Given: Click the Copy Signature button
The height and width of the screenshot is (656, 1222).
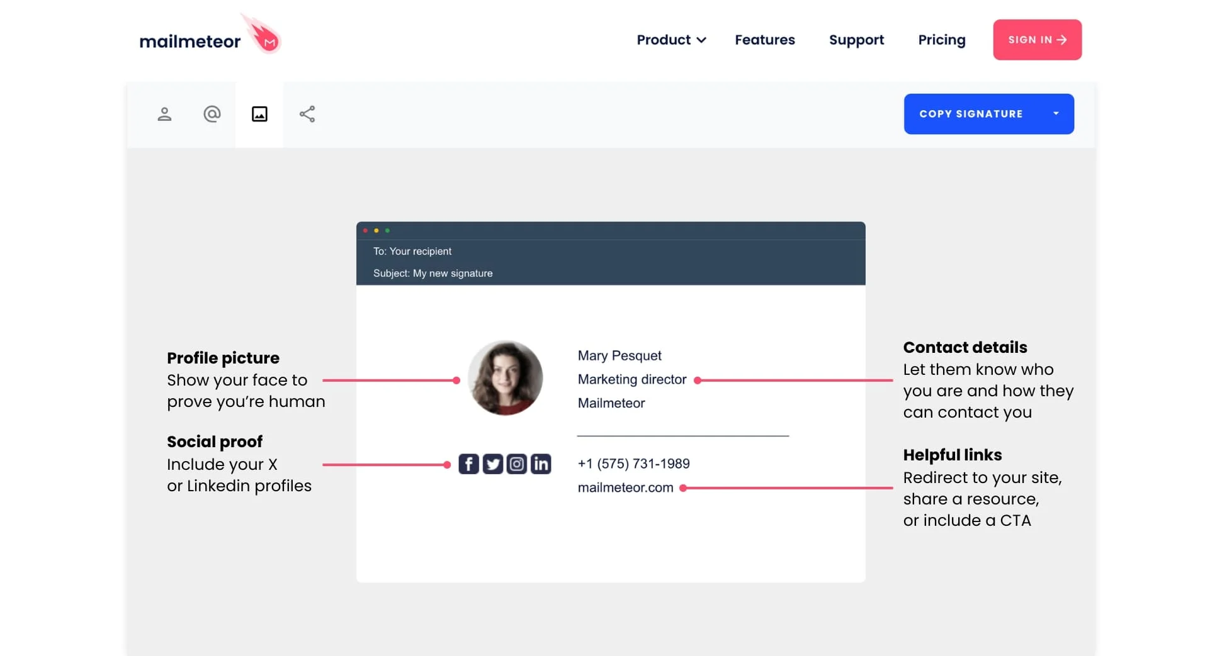Looking at the screenshot, I should (989, 114).
